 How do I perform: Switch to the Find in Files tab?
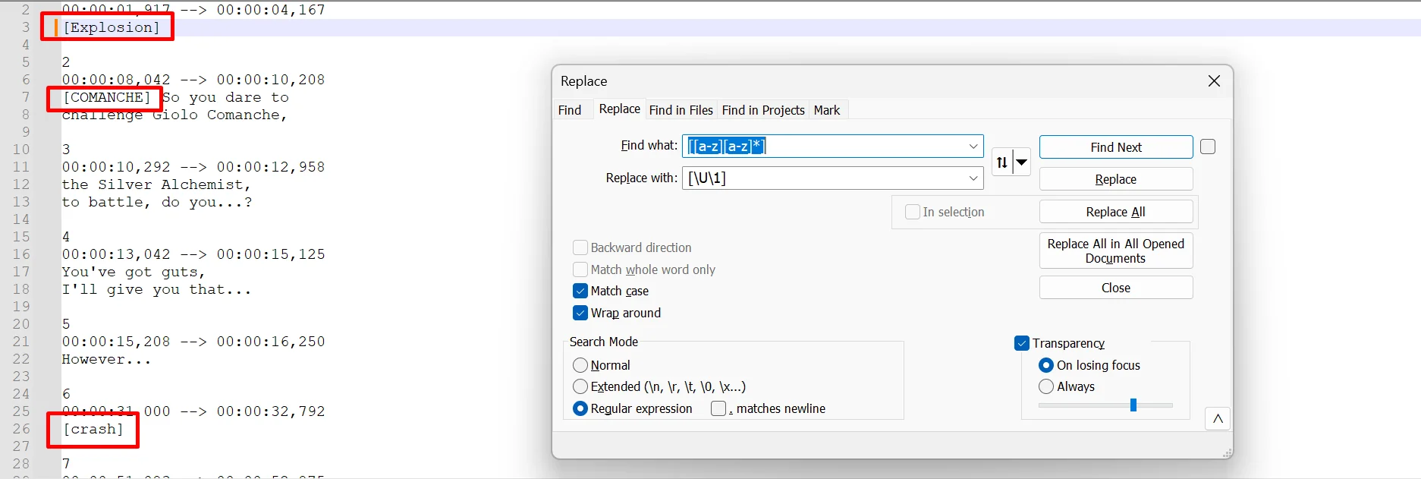tap(681, 110)
